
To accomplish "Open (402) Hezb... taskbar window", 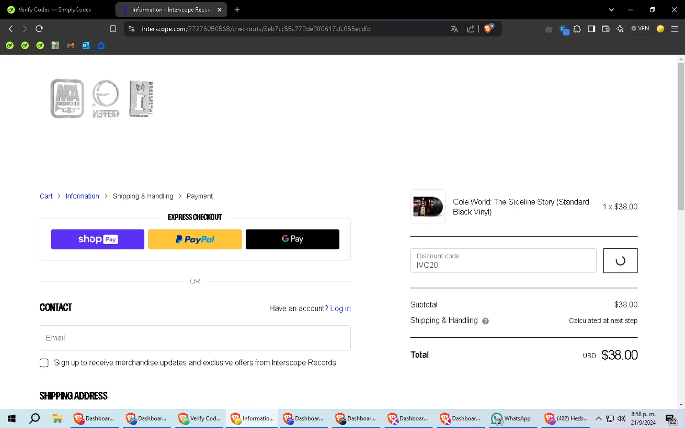I will tap(566, 418).
